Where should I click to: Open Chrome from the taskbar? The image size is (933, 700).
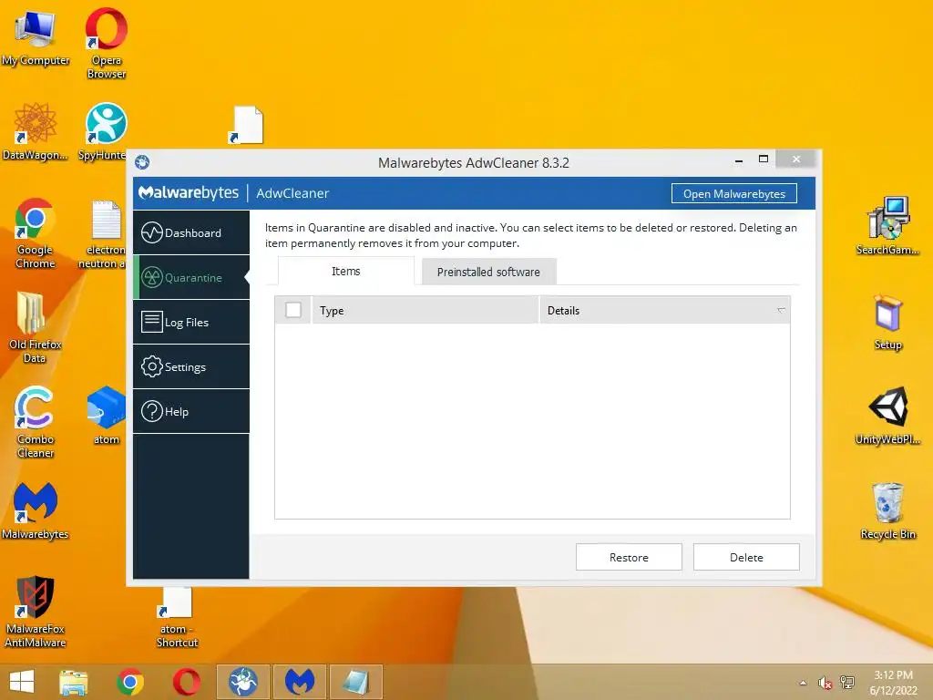(130, 682)
